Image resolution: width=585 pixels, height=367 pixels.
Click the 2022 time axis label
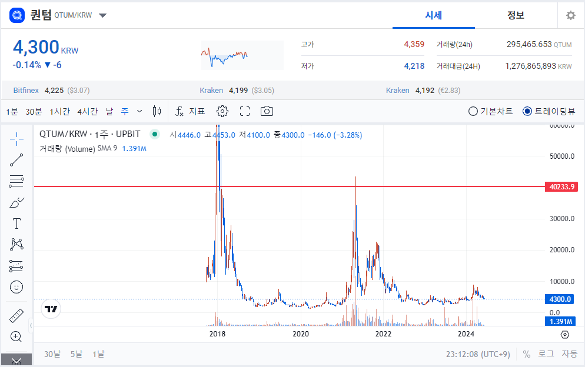click(x=383, y=334)
